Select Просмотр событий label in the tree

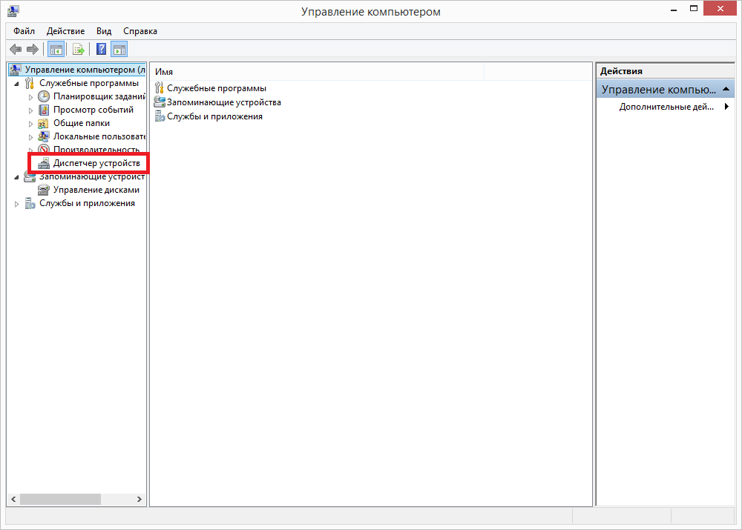93,110
